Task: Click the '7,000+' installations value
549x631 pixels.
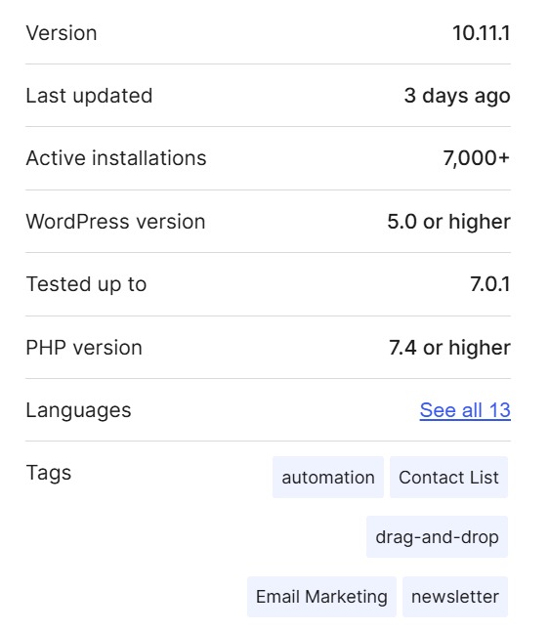Action: 477,158
